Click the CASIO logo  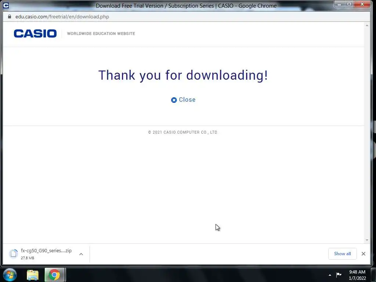(x=35, y=33)
